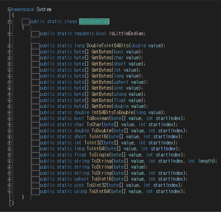Image resolution: width=221 pixels, height=212 pixels.
Task: Click the float parameter type in GetBytes
Action: click(x=120, y=100)
